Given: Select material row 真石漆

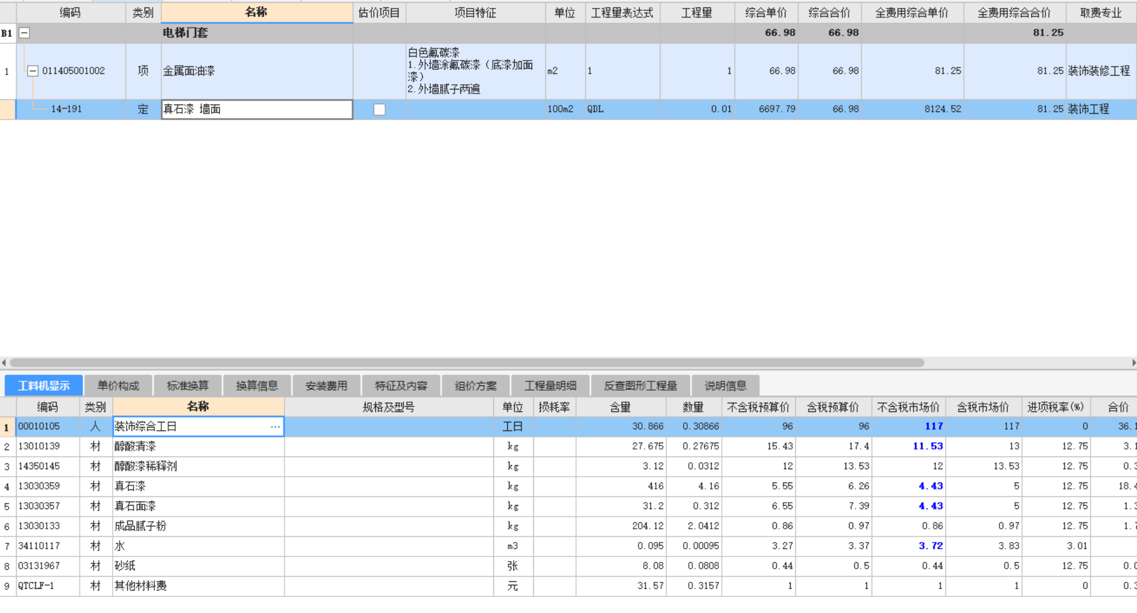Looking at the screenshot, I should click(198, 486).
